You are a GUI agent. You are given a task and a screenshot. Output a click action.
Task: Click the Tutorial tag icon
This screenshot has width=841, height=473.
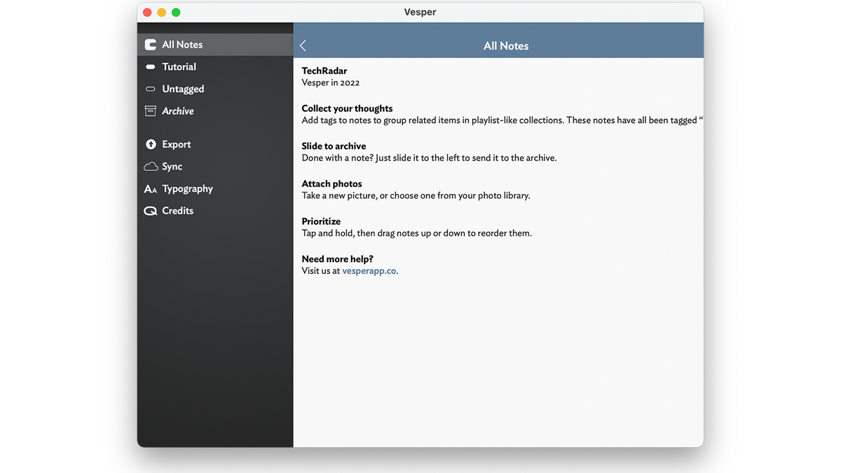(150, 67)
